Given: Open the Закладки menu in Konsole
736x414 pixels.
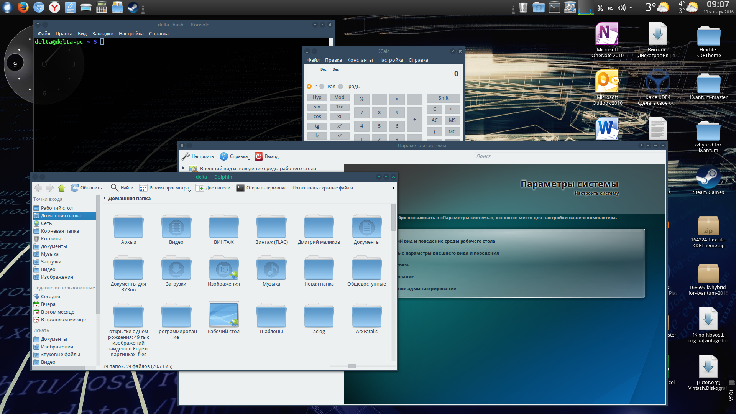Looking at the screenshot, I should [102, 34].
